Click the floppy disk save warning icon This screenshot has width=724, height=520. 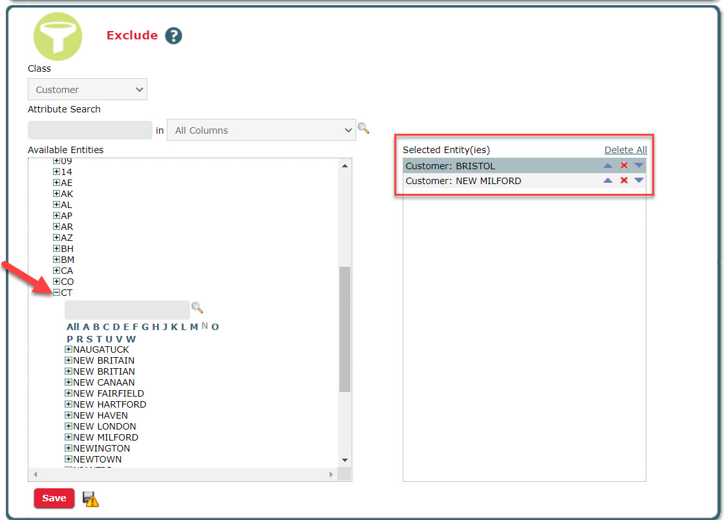91,499
